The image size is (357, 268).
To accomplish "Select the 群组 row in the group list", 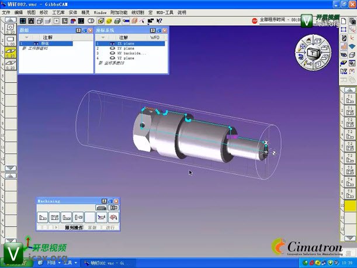I will [46, 43].
